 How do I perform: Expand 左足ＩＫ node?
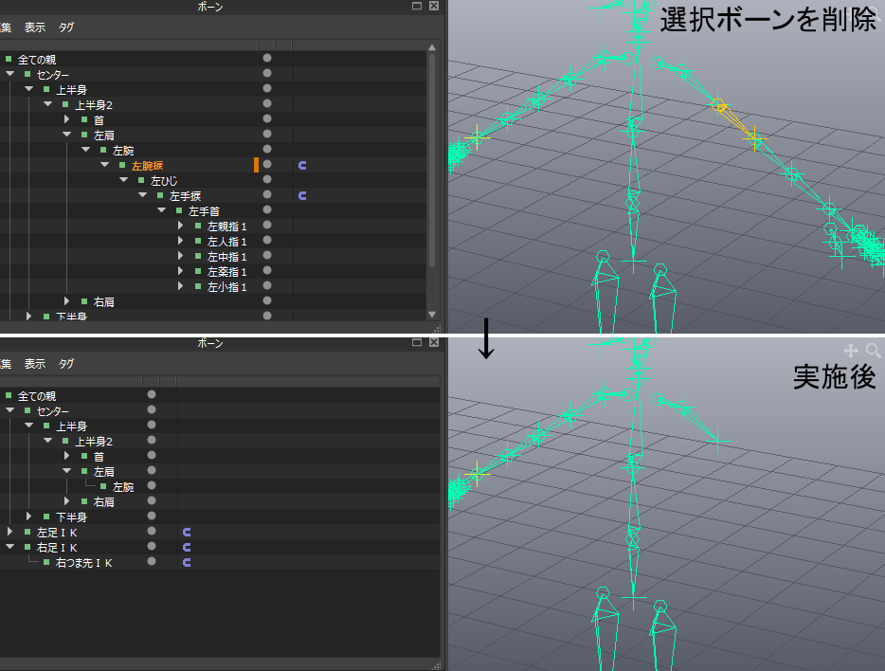(x=9, y=532)
